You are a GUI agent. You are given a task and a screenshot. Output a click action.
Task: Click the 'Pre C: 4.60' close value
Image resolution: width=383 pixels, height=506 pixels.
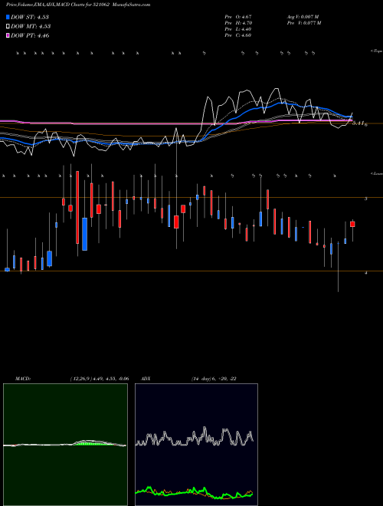tap(238, 35)
